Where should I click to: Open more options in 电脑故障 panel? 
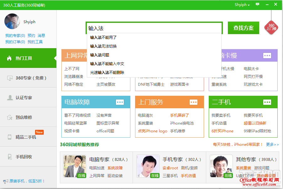[120, 102]
